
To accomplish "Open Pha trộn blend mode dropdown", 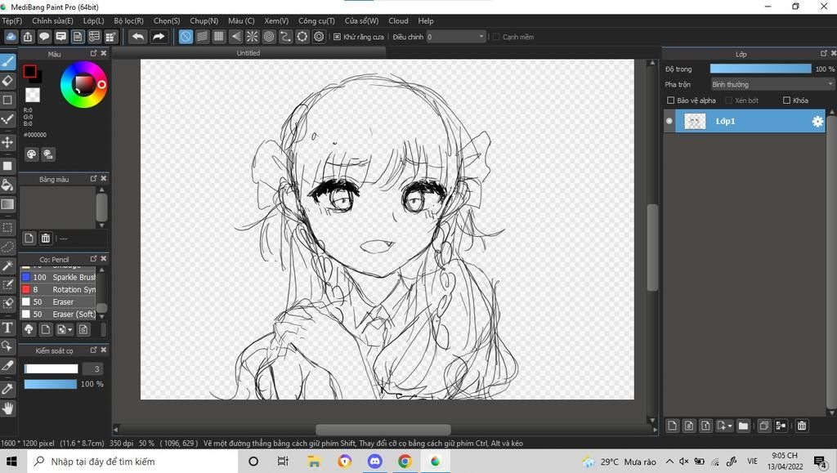I will (x=772, y=84).
